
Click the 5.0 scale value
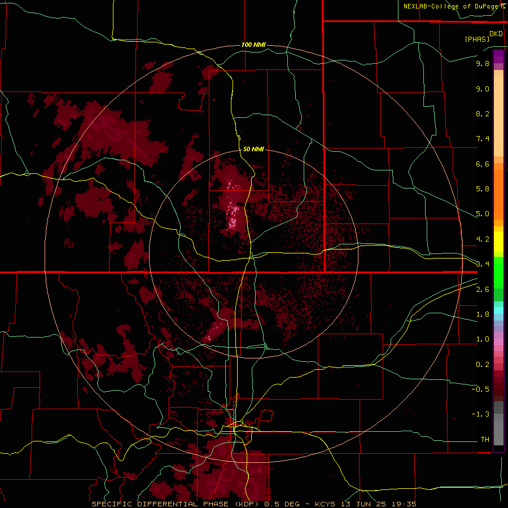coord(483,214)
